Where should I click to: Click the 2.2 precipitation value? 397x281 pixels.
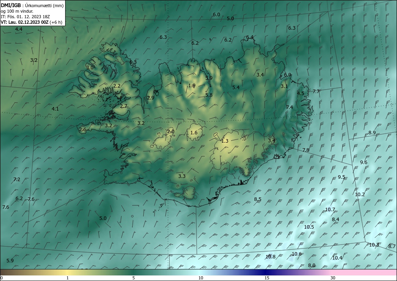click(117, 86)
